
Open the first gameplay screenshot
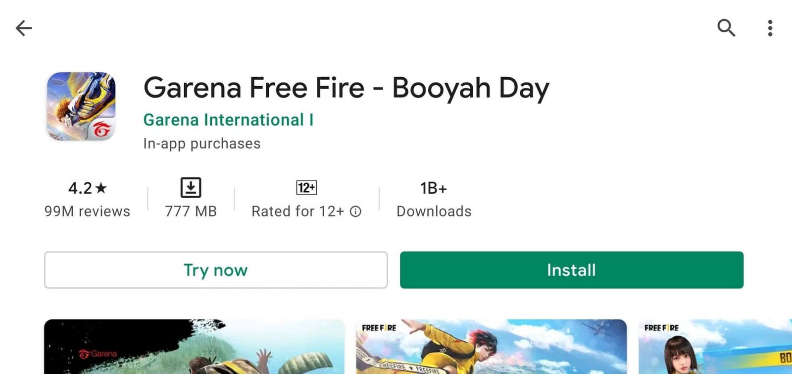(193, 347)
